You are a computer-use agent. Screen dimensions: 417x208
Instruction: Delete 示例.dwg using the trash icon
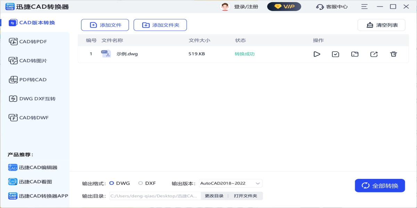[x=393, y=54]
